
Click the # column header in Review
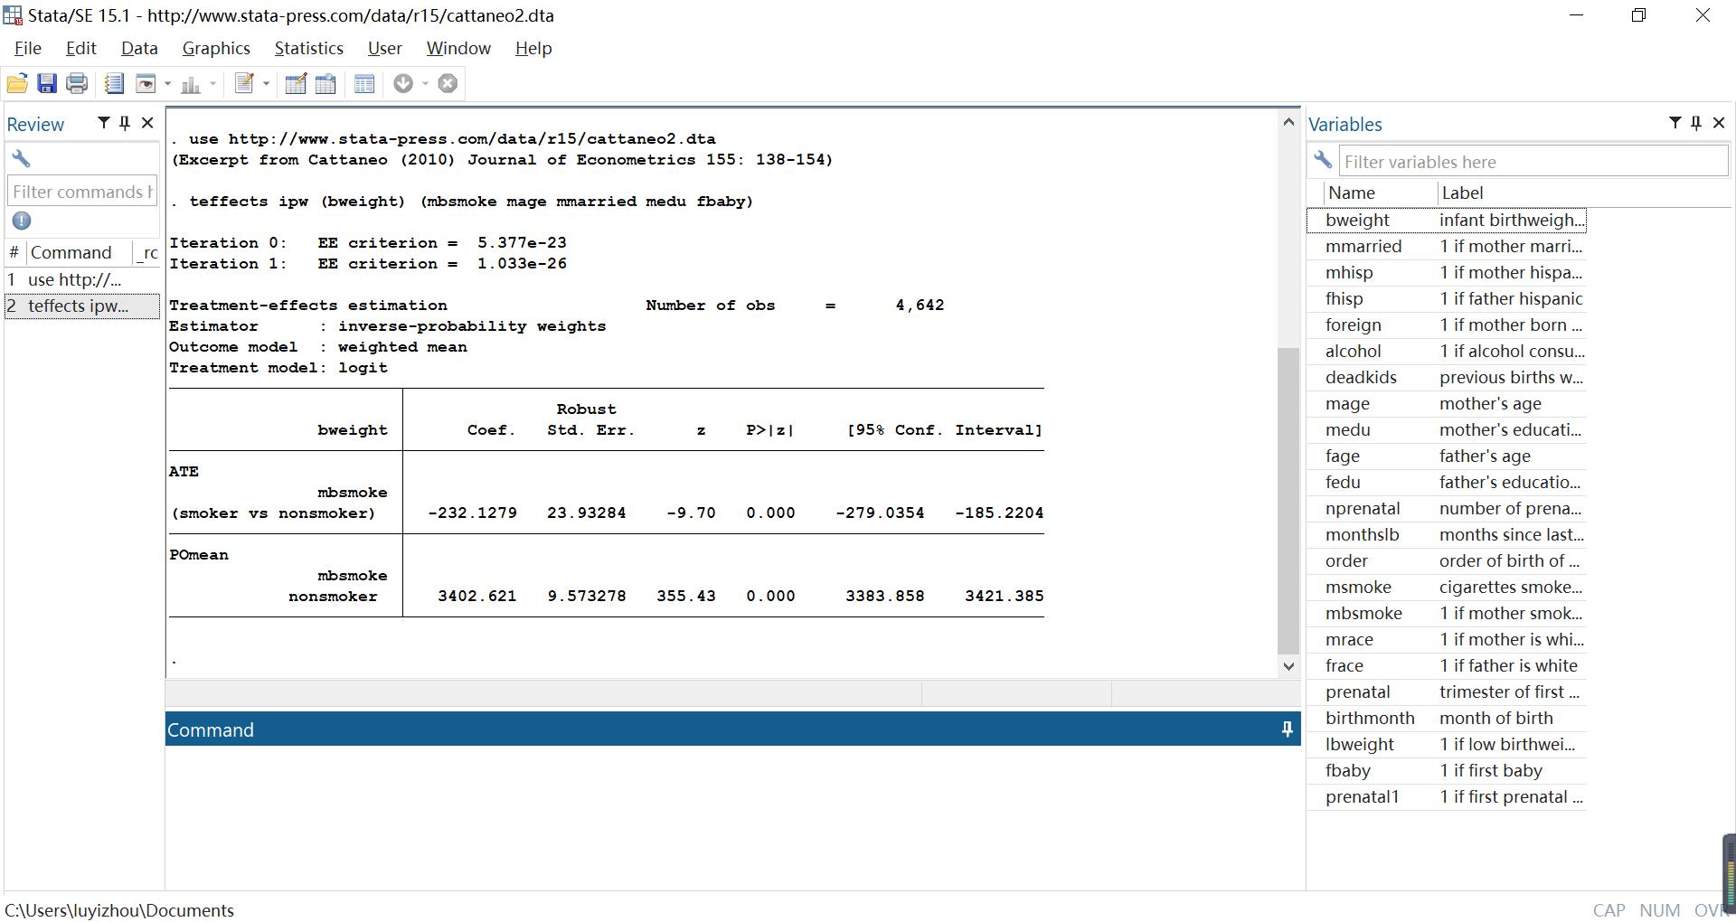[x=14, y=253]
